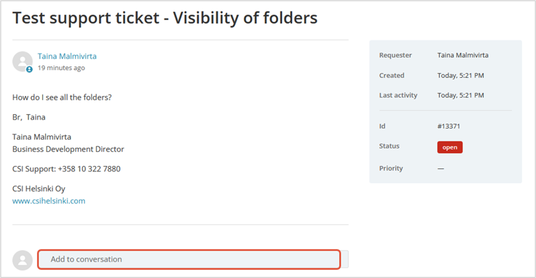This screenshot has height=278, width=536.
Task: Select the ticket id #13371
Action: (x=447, y=127)
